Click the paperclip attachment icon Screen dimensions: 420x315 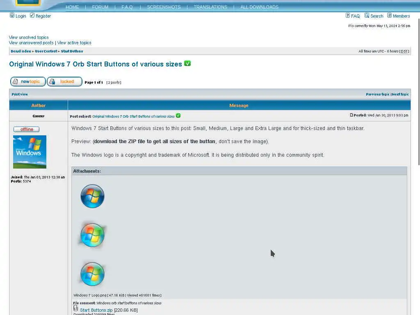(x=76, y=308)
